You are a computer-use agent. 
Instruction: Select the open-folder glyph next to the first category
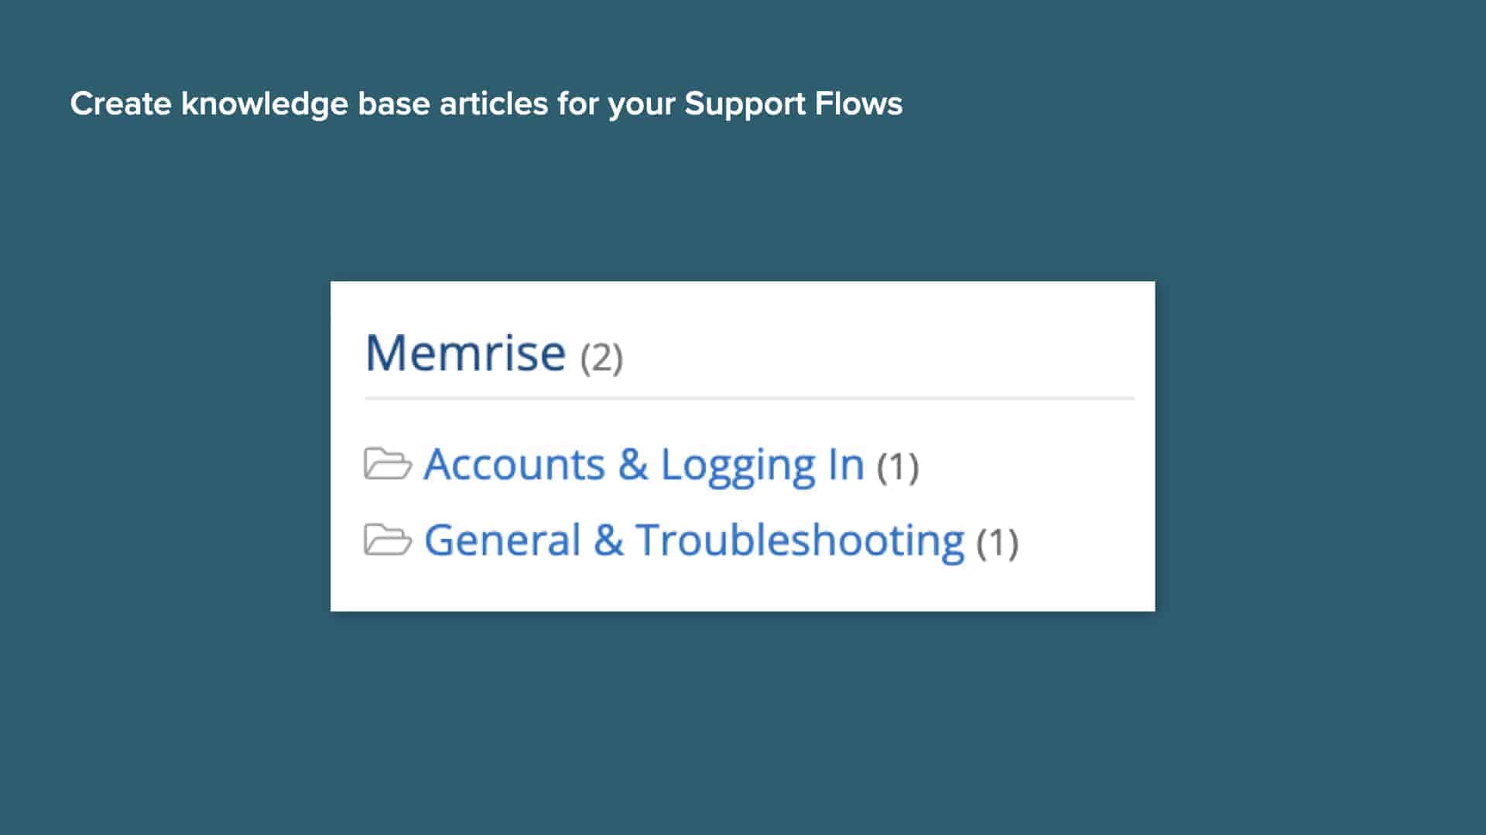tap(388, 464)
